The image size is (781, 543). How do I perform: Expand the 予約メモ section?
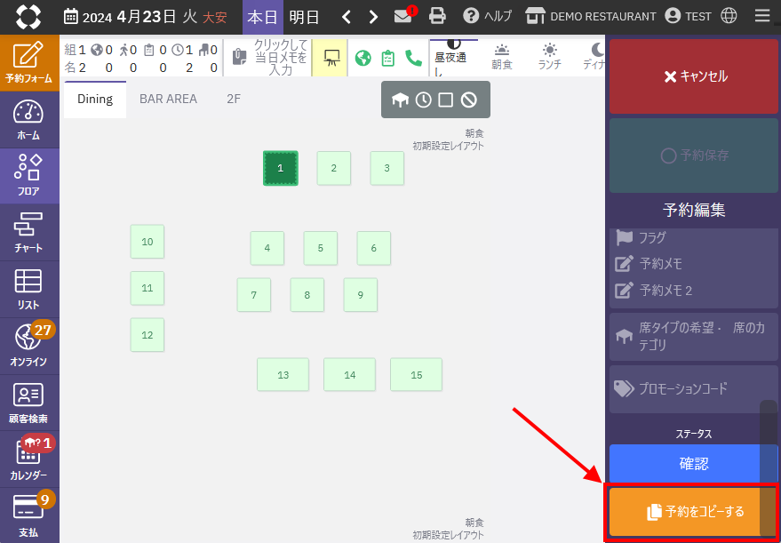(x=661, y=264)
